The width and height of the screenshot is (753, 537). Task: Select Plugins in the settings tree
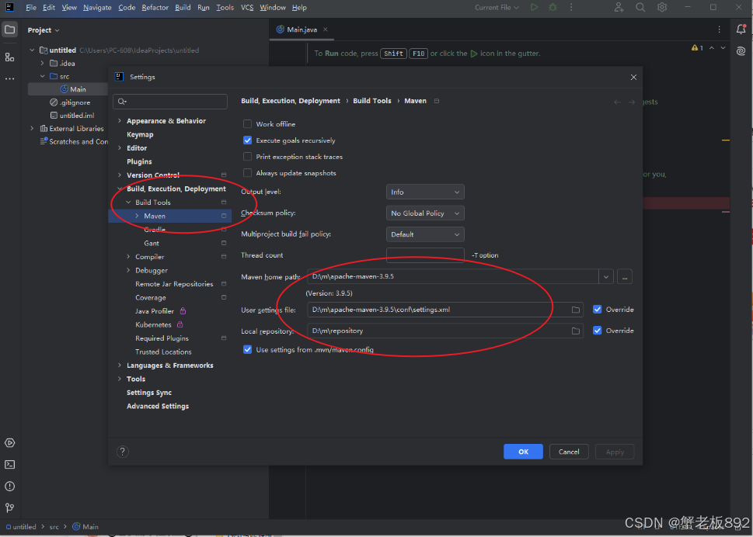click(x=139, y=161)
